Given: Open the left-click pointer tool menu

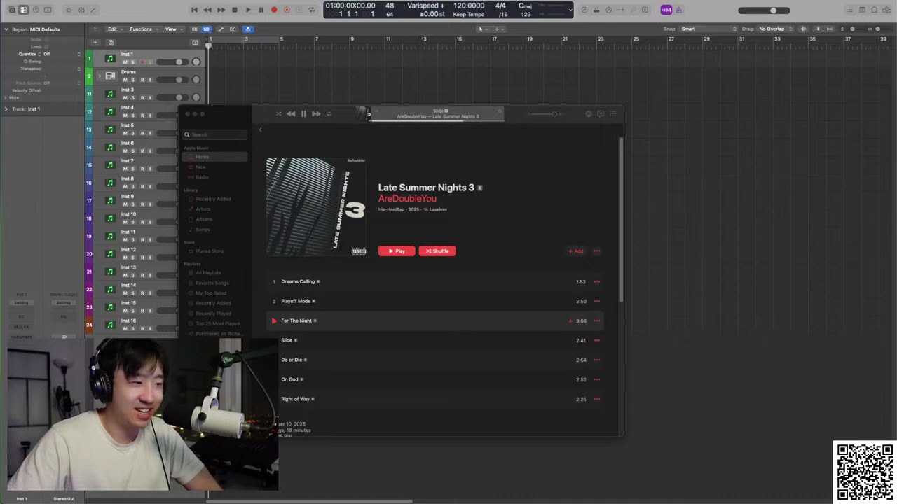Looking at the screenshot, I should pos(482,29).
